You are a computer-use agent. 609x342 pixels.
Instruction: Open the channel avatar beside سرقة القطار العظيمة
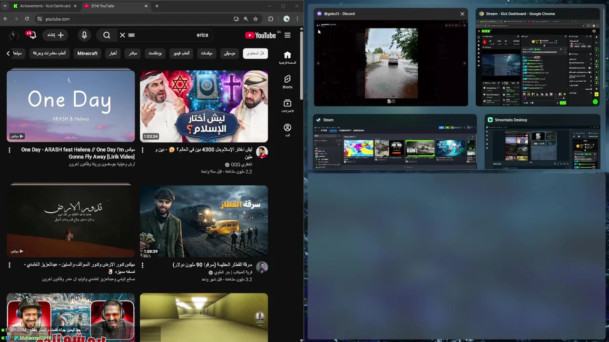point(262,267)
